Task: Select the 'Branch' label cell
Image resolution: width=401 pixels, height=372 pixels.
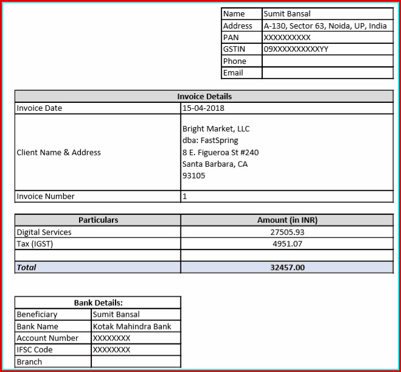Action: [x=53, y=362]
